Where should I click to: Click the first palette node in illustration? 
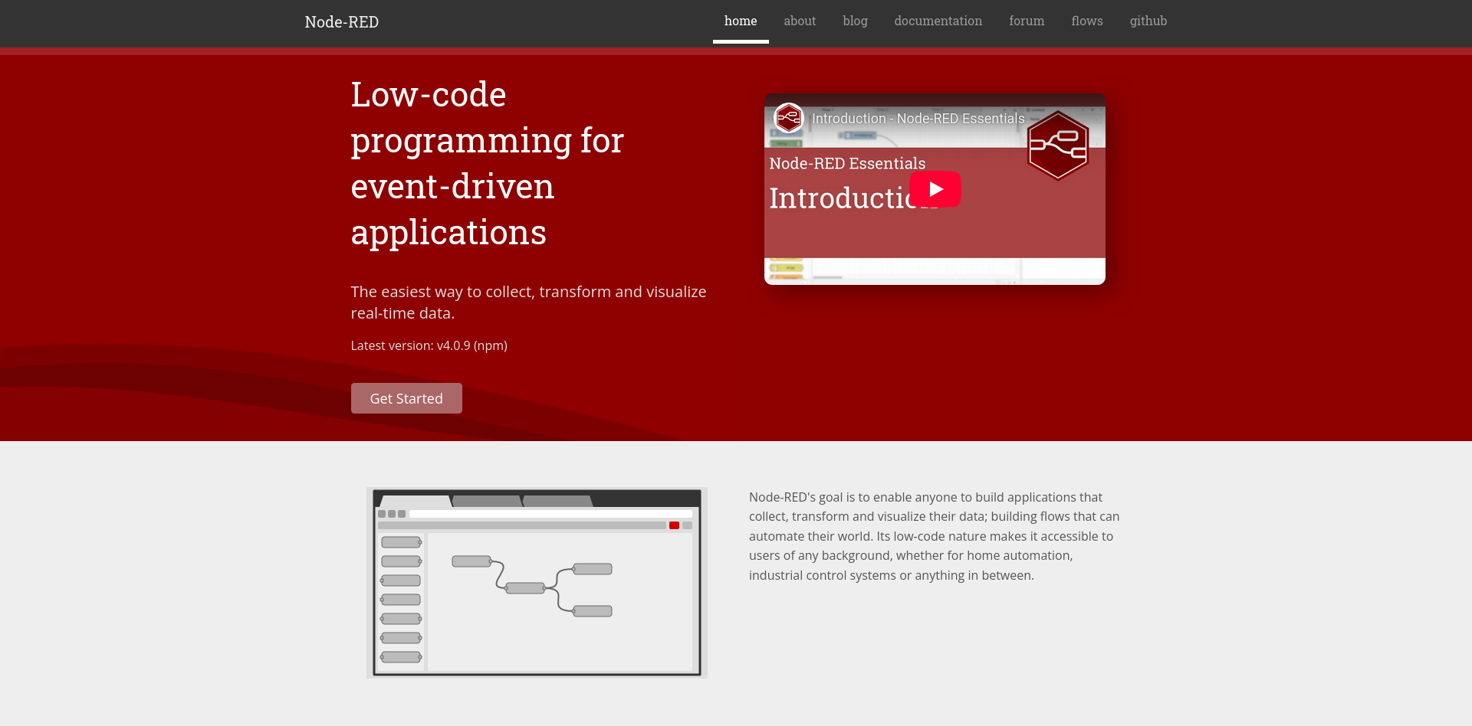[401, 542]
